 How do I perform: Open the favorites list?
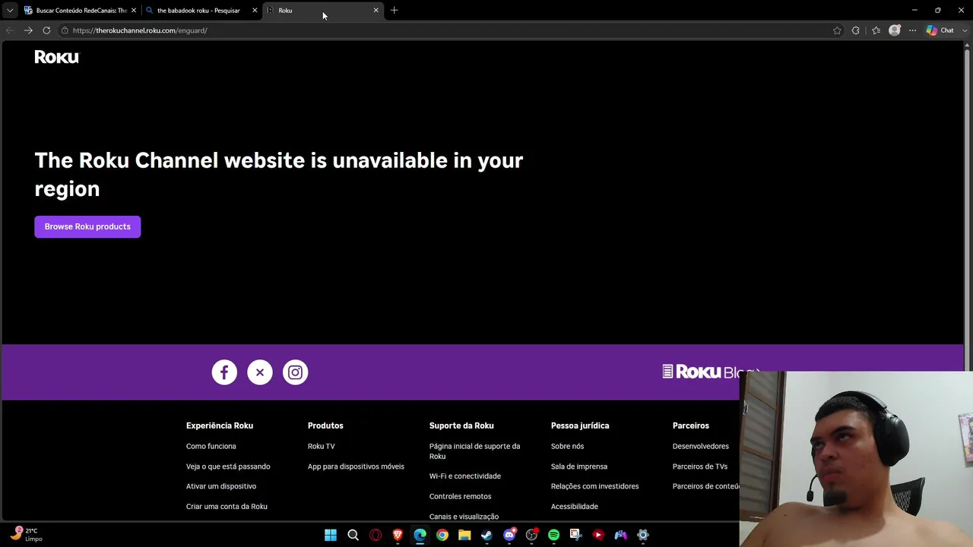click(x=876, y=30)
